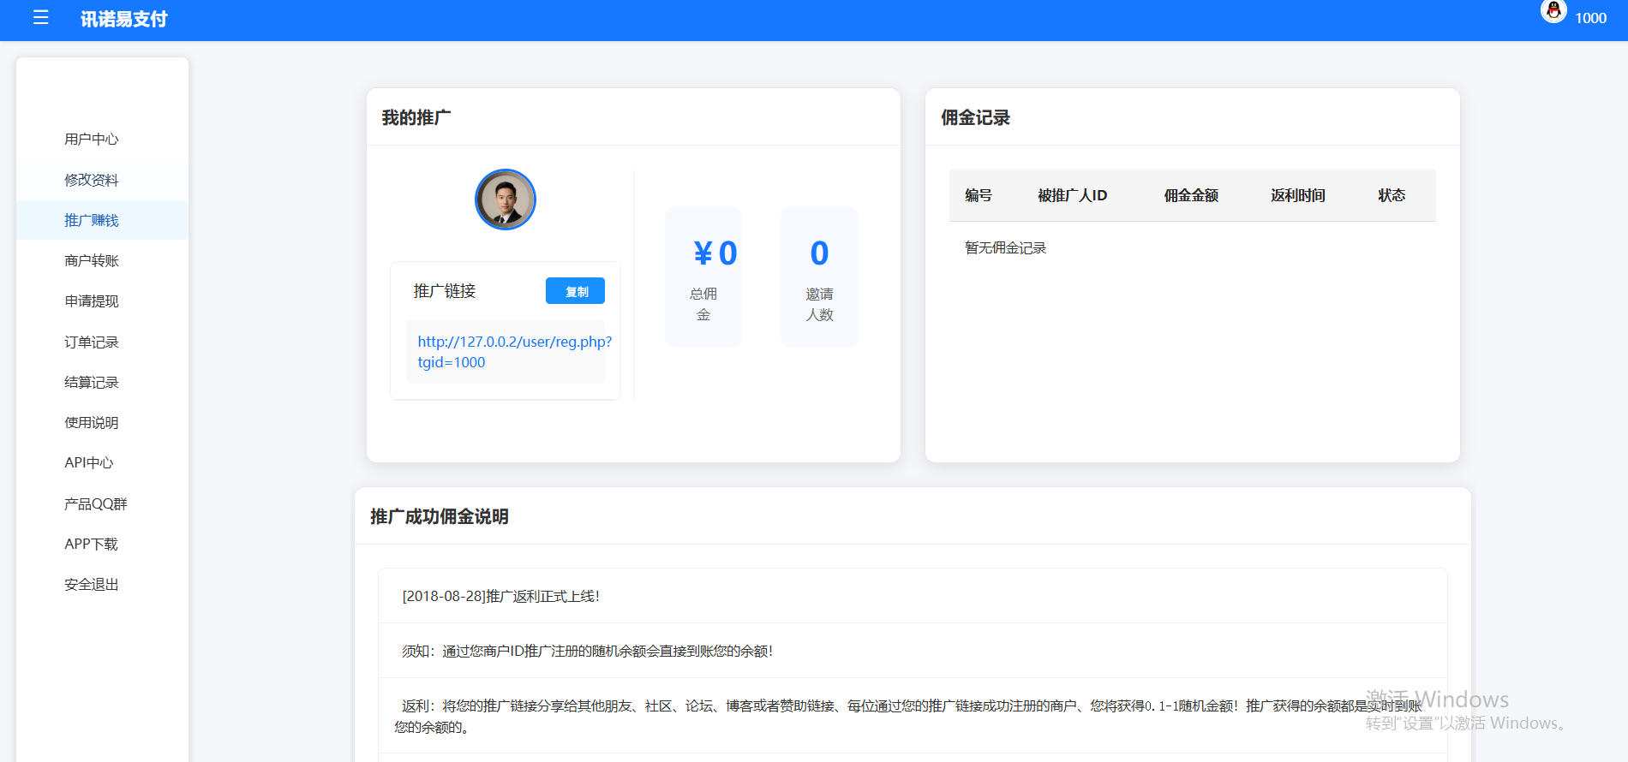Click 安全退出 to log out

[x=92, y=585]
